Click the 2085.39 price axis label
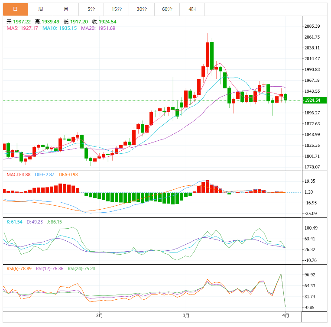 [312, 26]
